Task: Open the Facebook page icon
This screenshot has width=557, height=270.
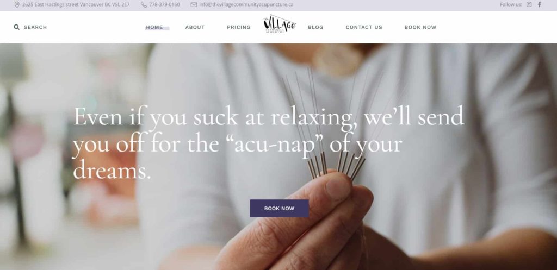Action: pos(540,4)
